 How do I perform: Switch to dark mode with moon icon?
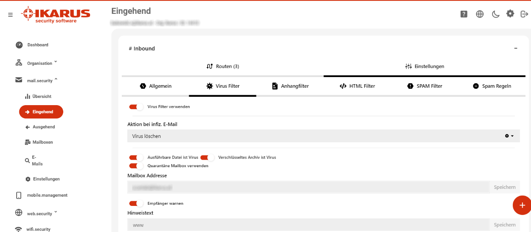(495, 14)
